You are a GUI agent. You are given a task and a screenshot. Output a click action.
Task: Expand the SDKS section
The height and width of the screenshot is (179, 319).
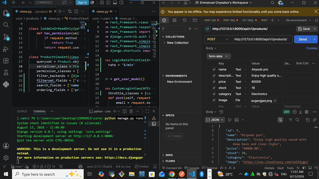(x=163, y=155)
